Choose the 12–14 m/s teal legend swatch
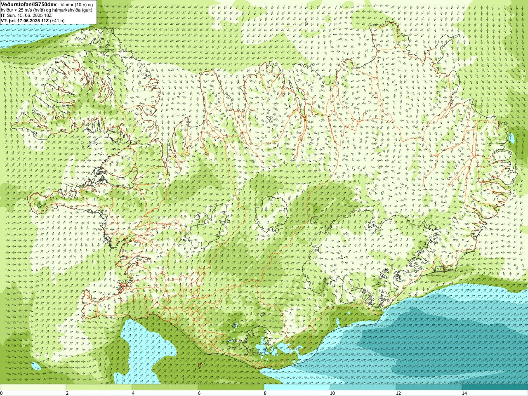This screenshot has height=396, width=528. pos(429,387)
